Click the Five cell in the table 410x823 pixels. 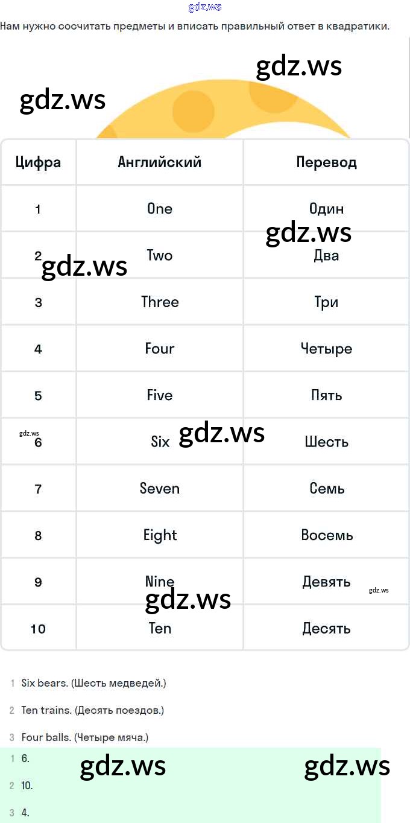pos(160,395)
